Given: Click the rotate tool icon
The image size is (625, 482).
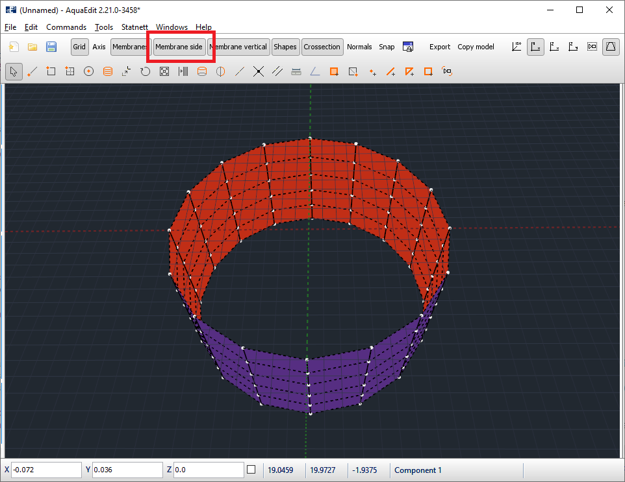Looking at the screenshot, I should click(x=145, y=71).
